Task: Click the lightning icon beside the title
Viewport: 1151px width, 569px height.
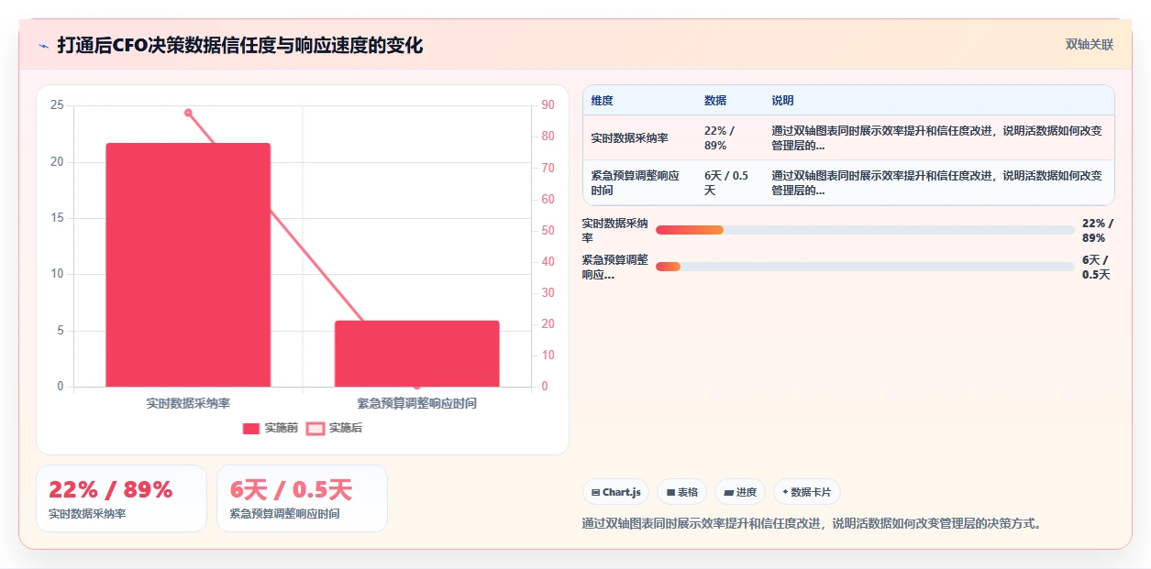Action: pos(43,45)
